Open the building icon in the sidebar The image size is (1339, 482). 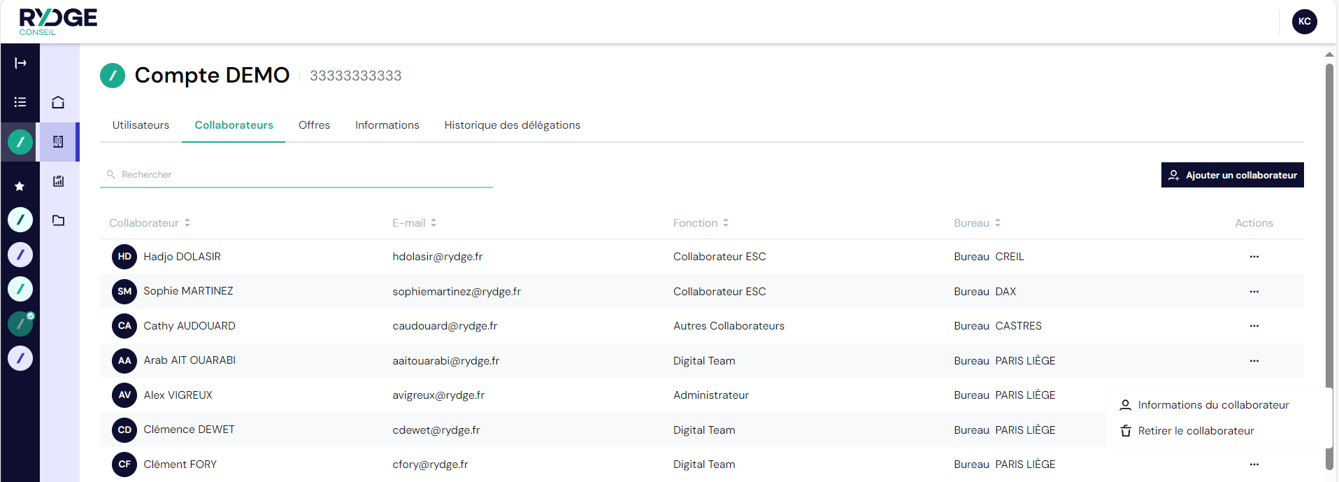58,142
